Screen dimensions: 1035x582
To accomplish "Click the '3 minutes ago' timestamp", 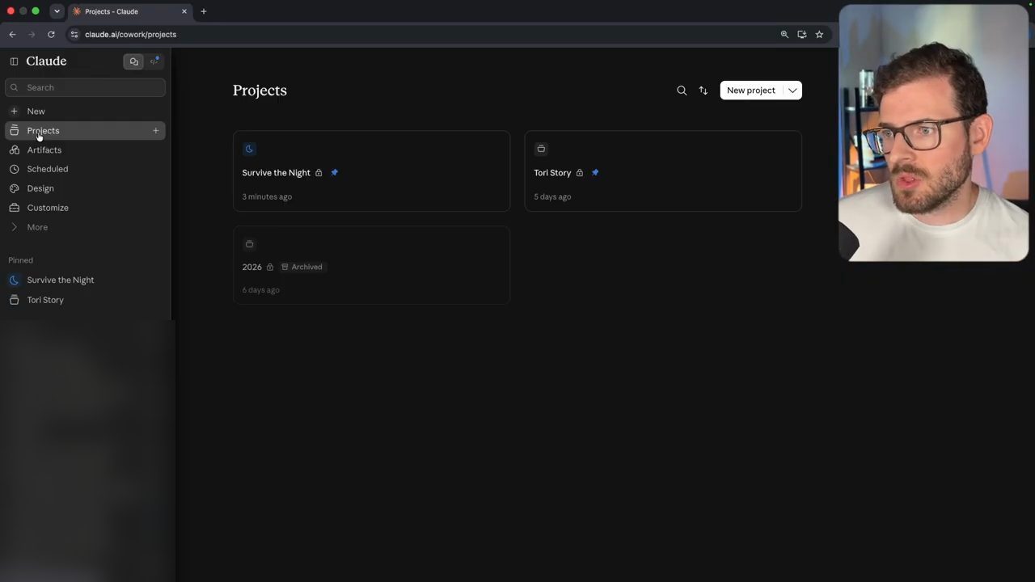I will point(267,196).
